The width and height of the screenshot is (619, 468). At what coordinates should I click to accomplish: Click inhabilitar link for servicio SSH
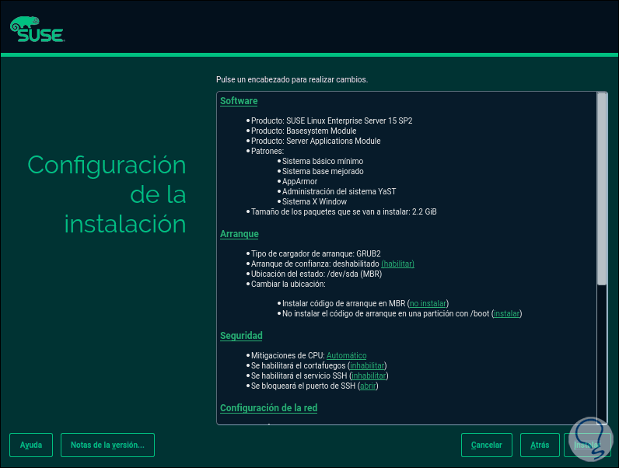(x=369, y=376)
